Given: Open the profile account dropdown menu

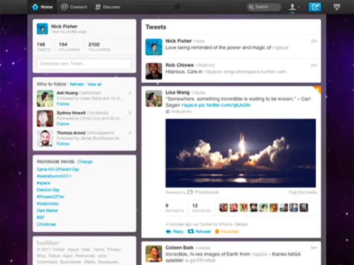Looking at the screenshot, I should coord(294,7).
